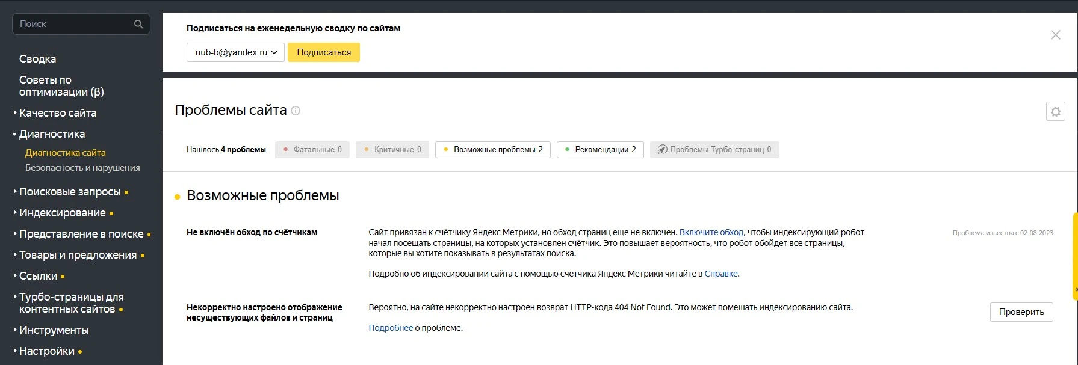1078x365 pixels.
Task: Toggle the Фатальные 0 filter
Action: click(x=312, y=150)
